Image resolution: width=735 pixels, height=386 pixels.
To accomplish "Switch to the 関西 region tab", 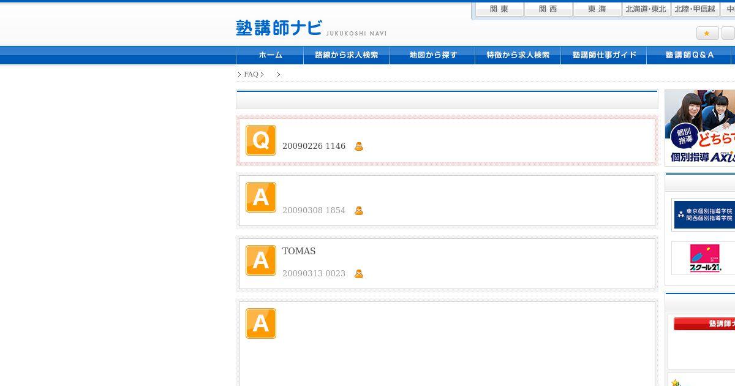I will (x=548, y=9).
